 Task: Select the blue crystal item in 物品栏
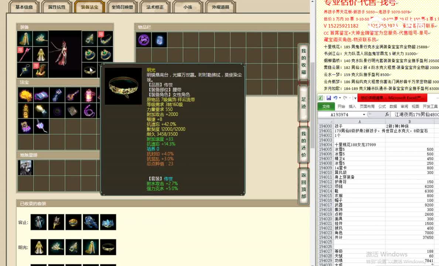tap(160, 40)
